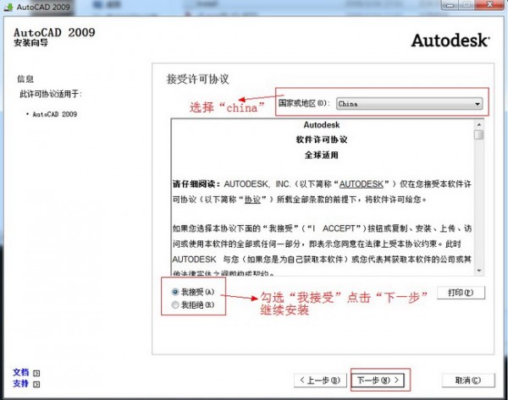Cancel the install with 取消 (C)
Image resolution: width=508 pixels, height=400 pixels.
click(468, 381)
